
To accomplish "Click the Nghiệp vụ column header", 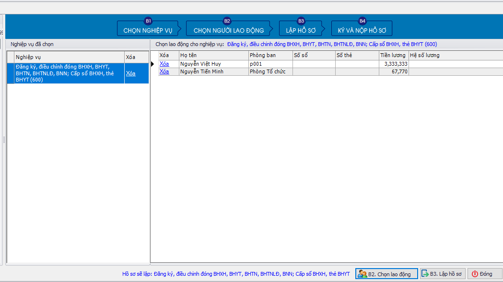I will (69, 57).
